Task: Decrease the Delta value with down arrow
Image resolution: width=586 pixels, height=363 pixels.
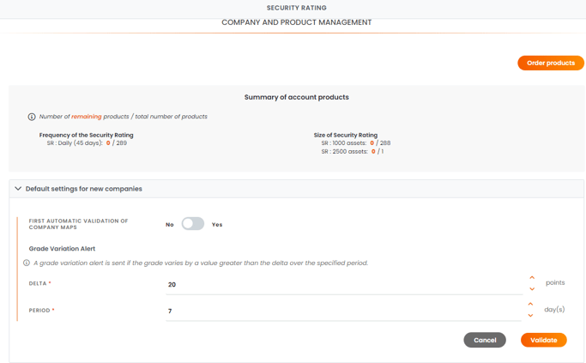Action: (532, 289)
